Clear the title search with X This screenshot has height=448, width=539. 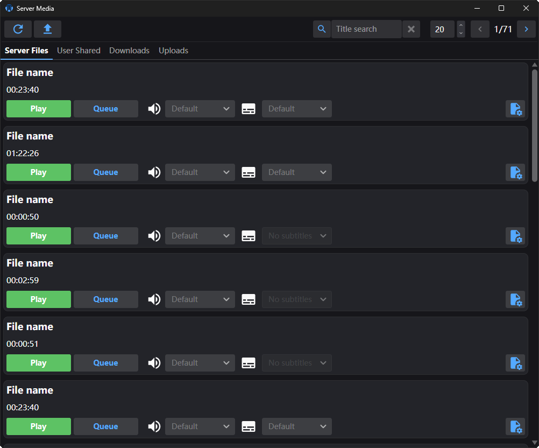pos(411,29)
